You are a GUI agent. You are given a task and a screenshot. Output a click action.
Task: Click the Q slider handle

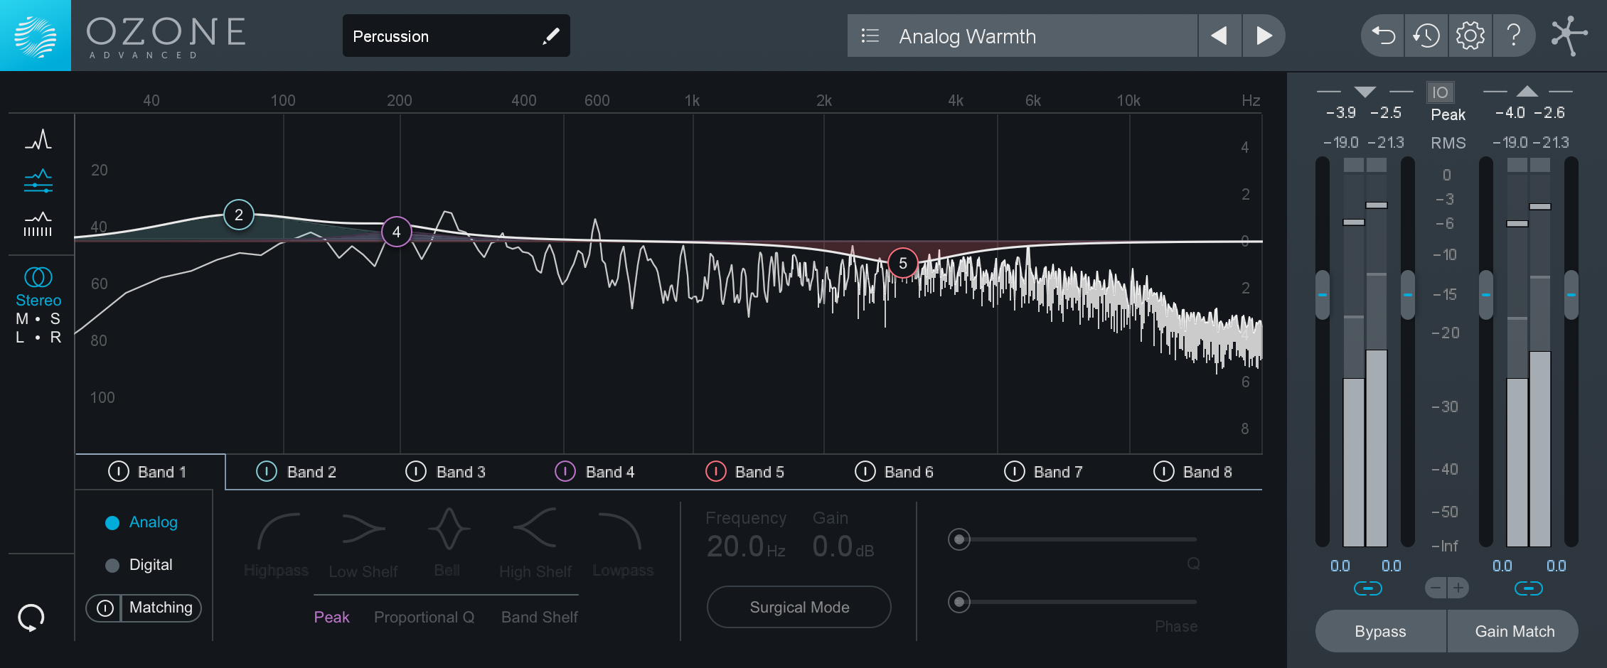[959, 539]
